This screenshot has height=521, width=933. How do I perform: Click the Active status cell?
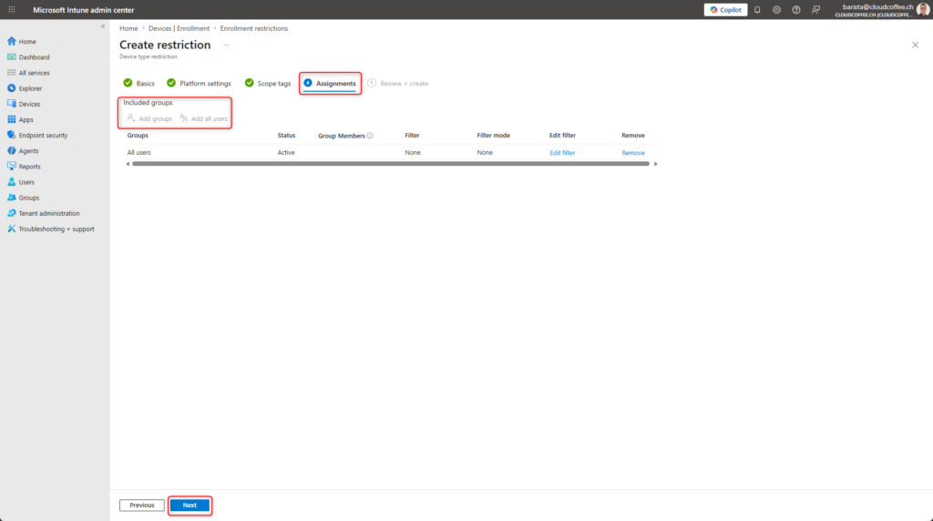tap(286, 152)
